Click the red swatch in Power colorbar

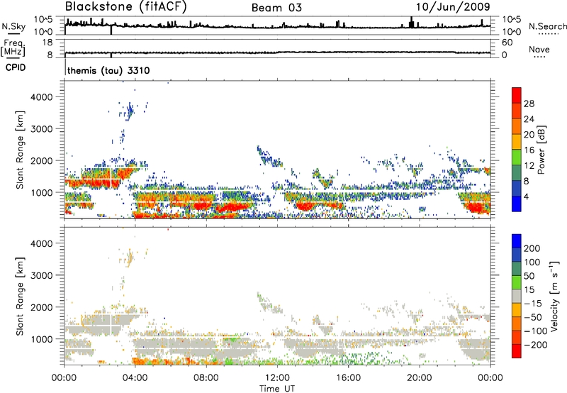517,96
